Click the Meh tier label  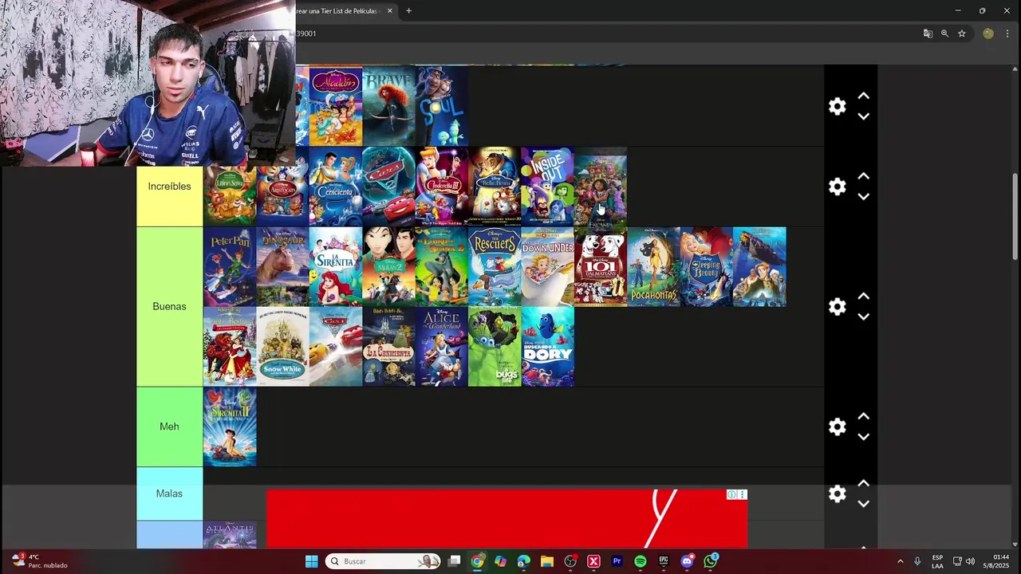coord(169,427)
